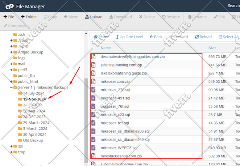This screenshot has height=166, width=240.
Task: Open the Upload dialog
Action: pos(94,17)
